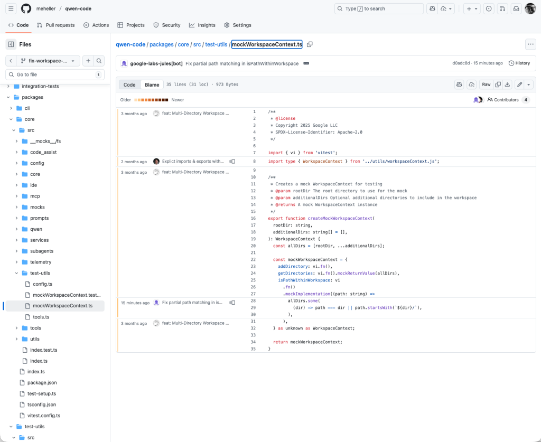
Task: Search files using the magnifier icon
Action: [99, 61]
